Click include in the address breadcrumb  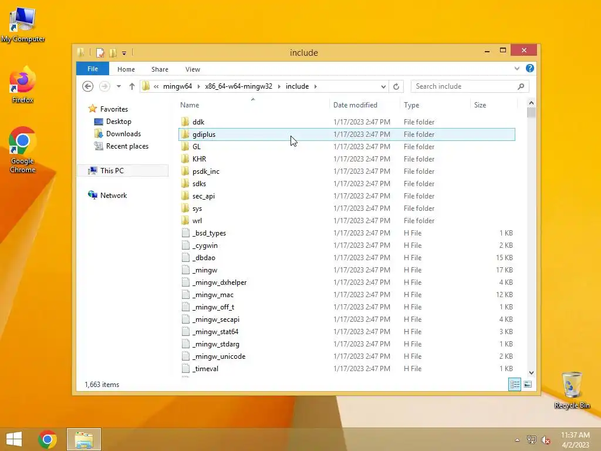(x=297, y=86)
